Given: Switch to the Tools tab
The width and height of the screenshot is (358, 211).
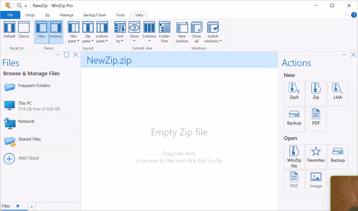Looking at the screenshot, I should [x=120, y=15].
